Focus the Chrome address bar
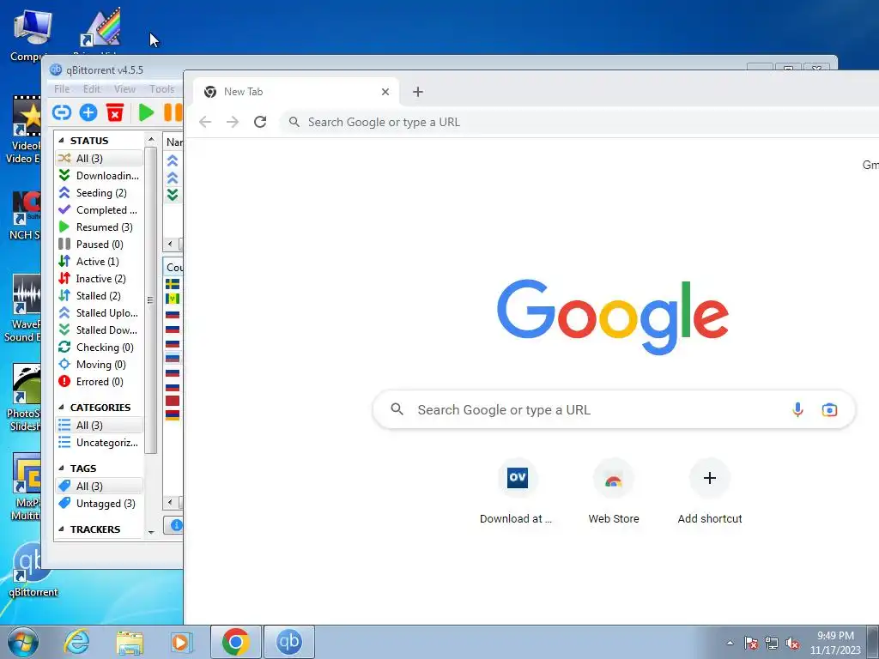Image resolution: width=879 pixels, height=659 pixels. 579,122
